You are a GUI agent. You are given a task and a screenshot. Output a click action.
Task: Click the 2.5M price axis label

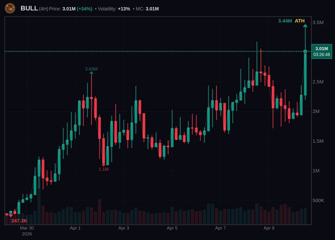[318, 82]
